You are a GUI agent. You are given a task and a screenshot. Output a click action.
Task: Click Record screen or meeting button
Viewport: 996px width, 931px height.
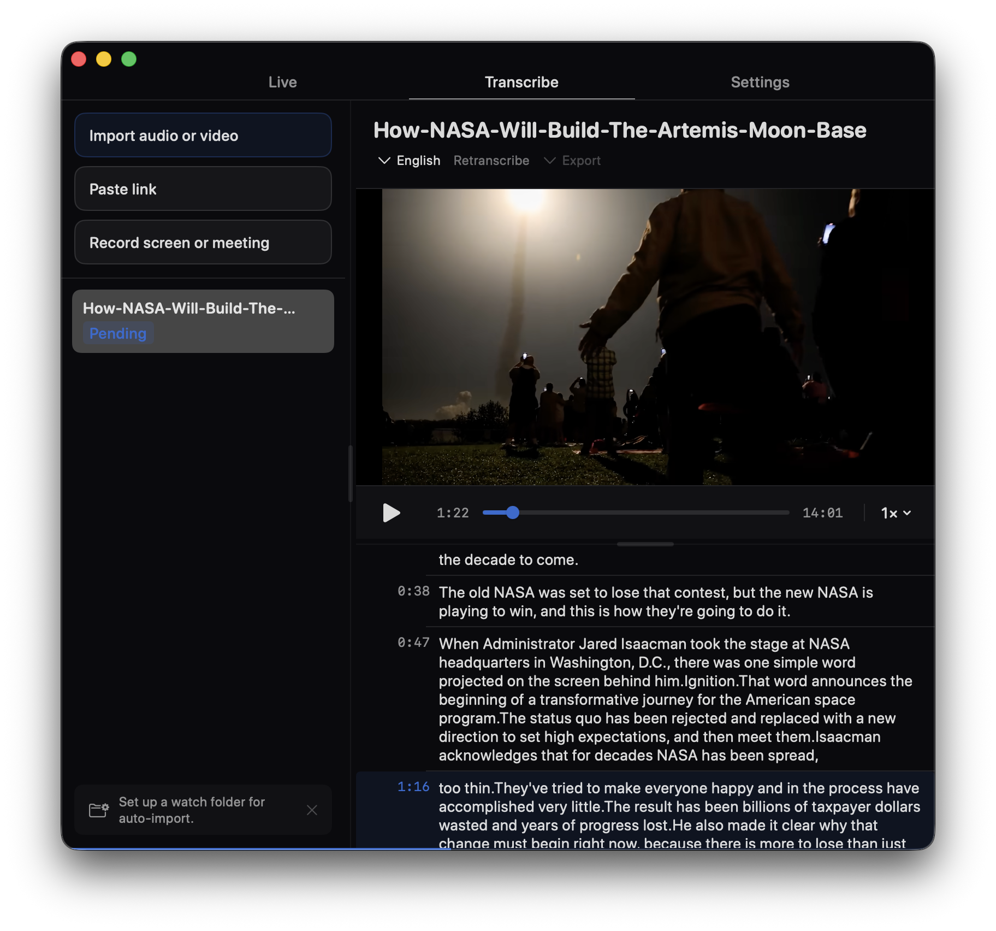(203, 242)
